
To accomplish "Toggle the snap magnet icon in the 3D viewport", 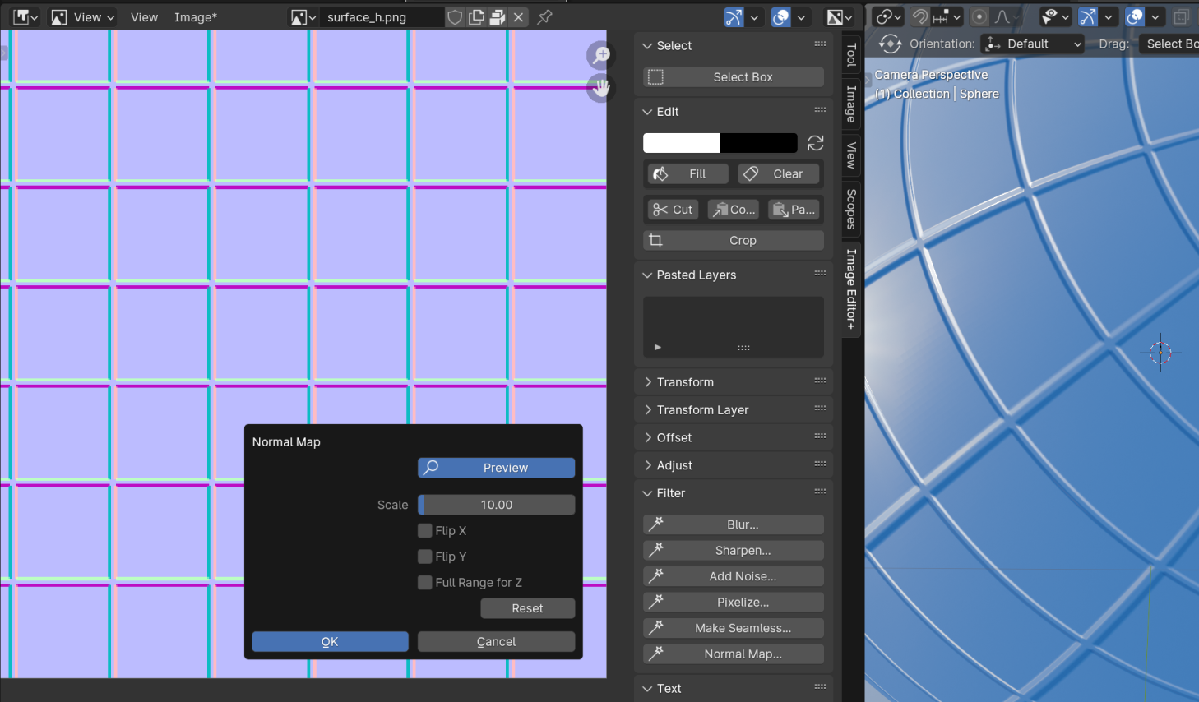I will point(920,17).
